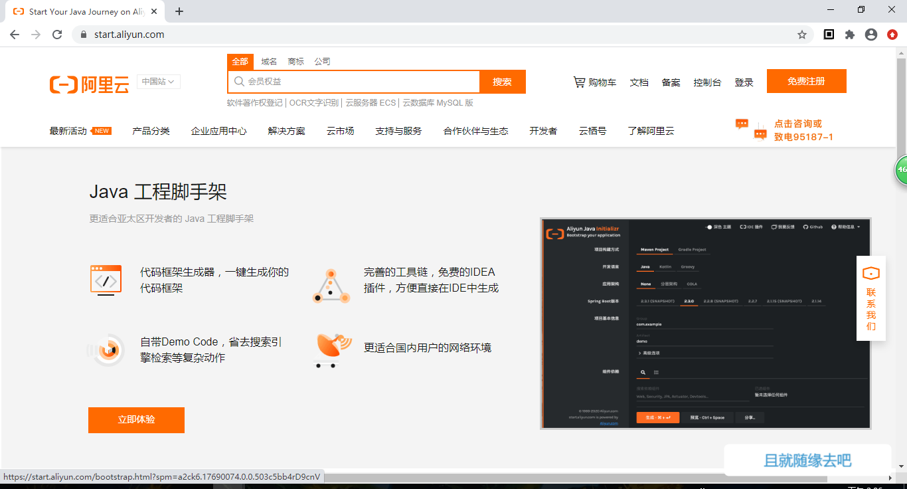Screen dimensions: 907x489
Task: Open the 中国站 region dropdown
Action: (158, 82)
